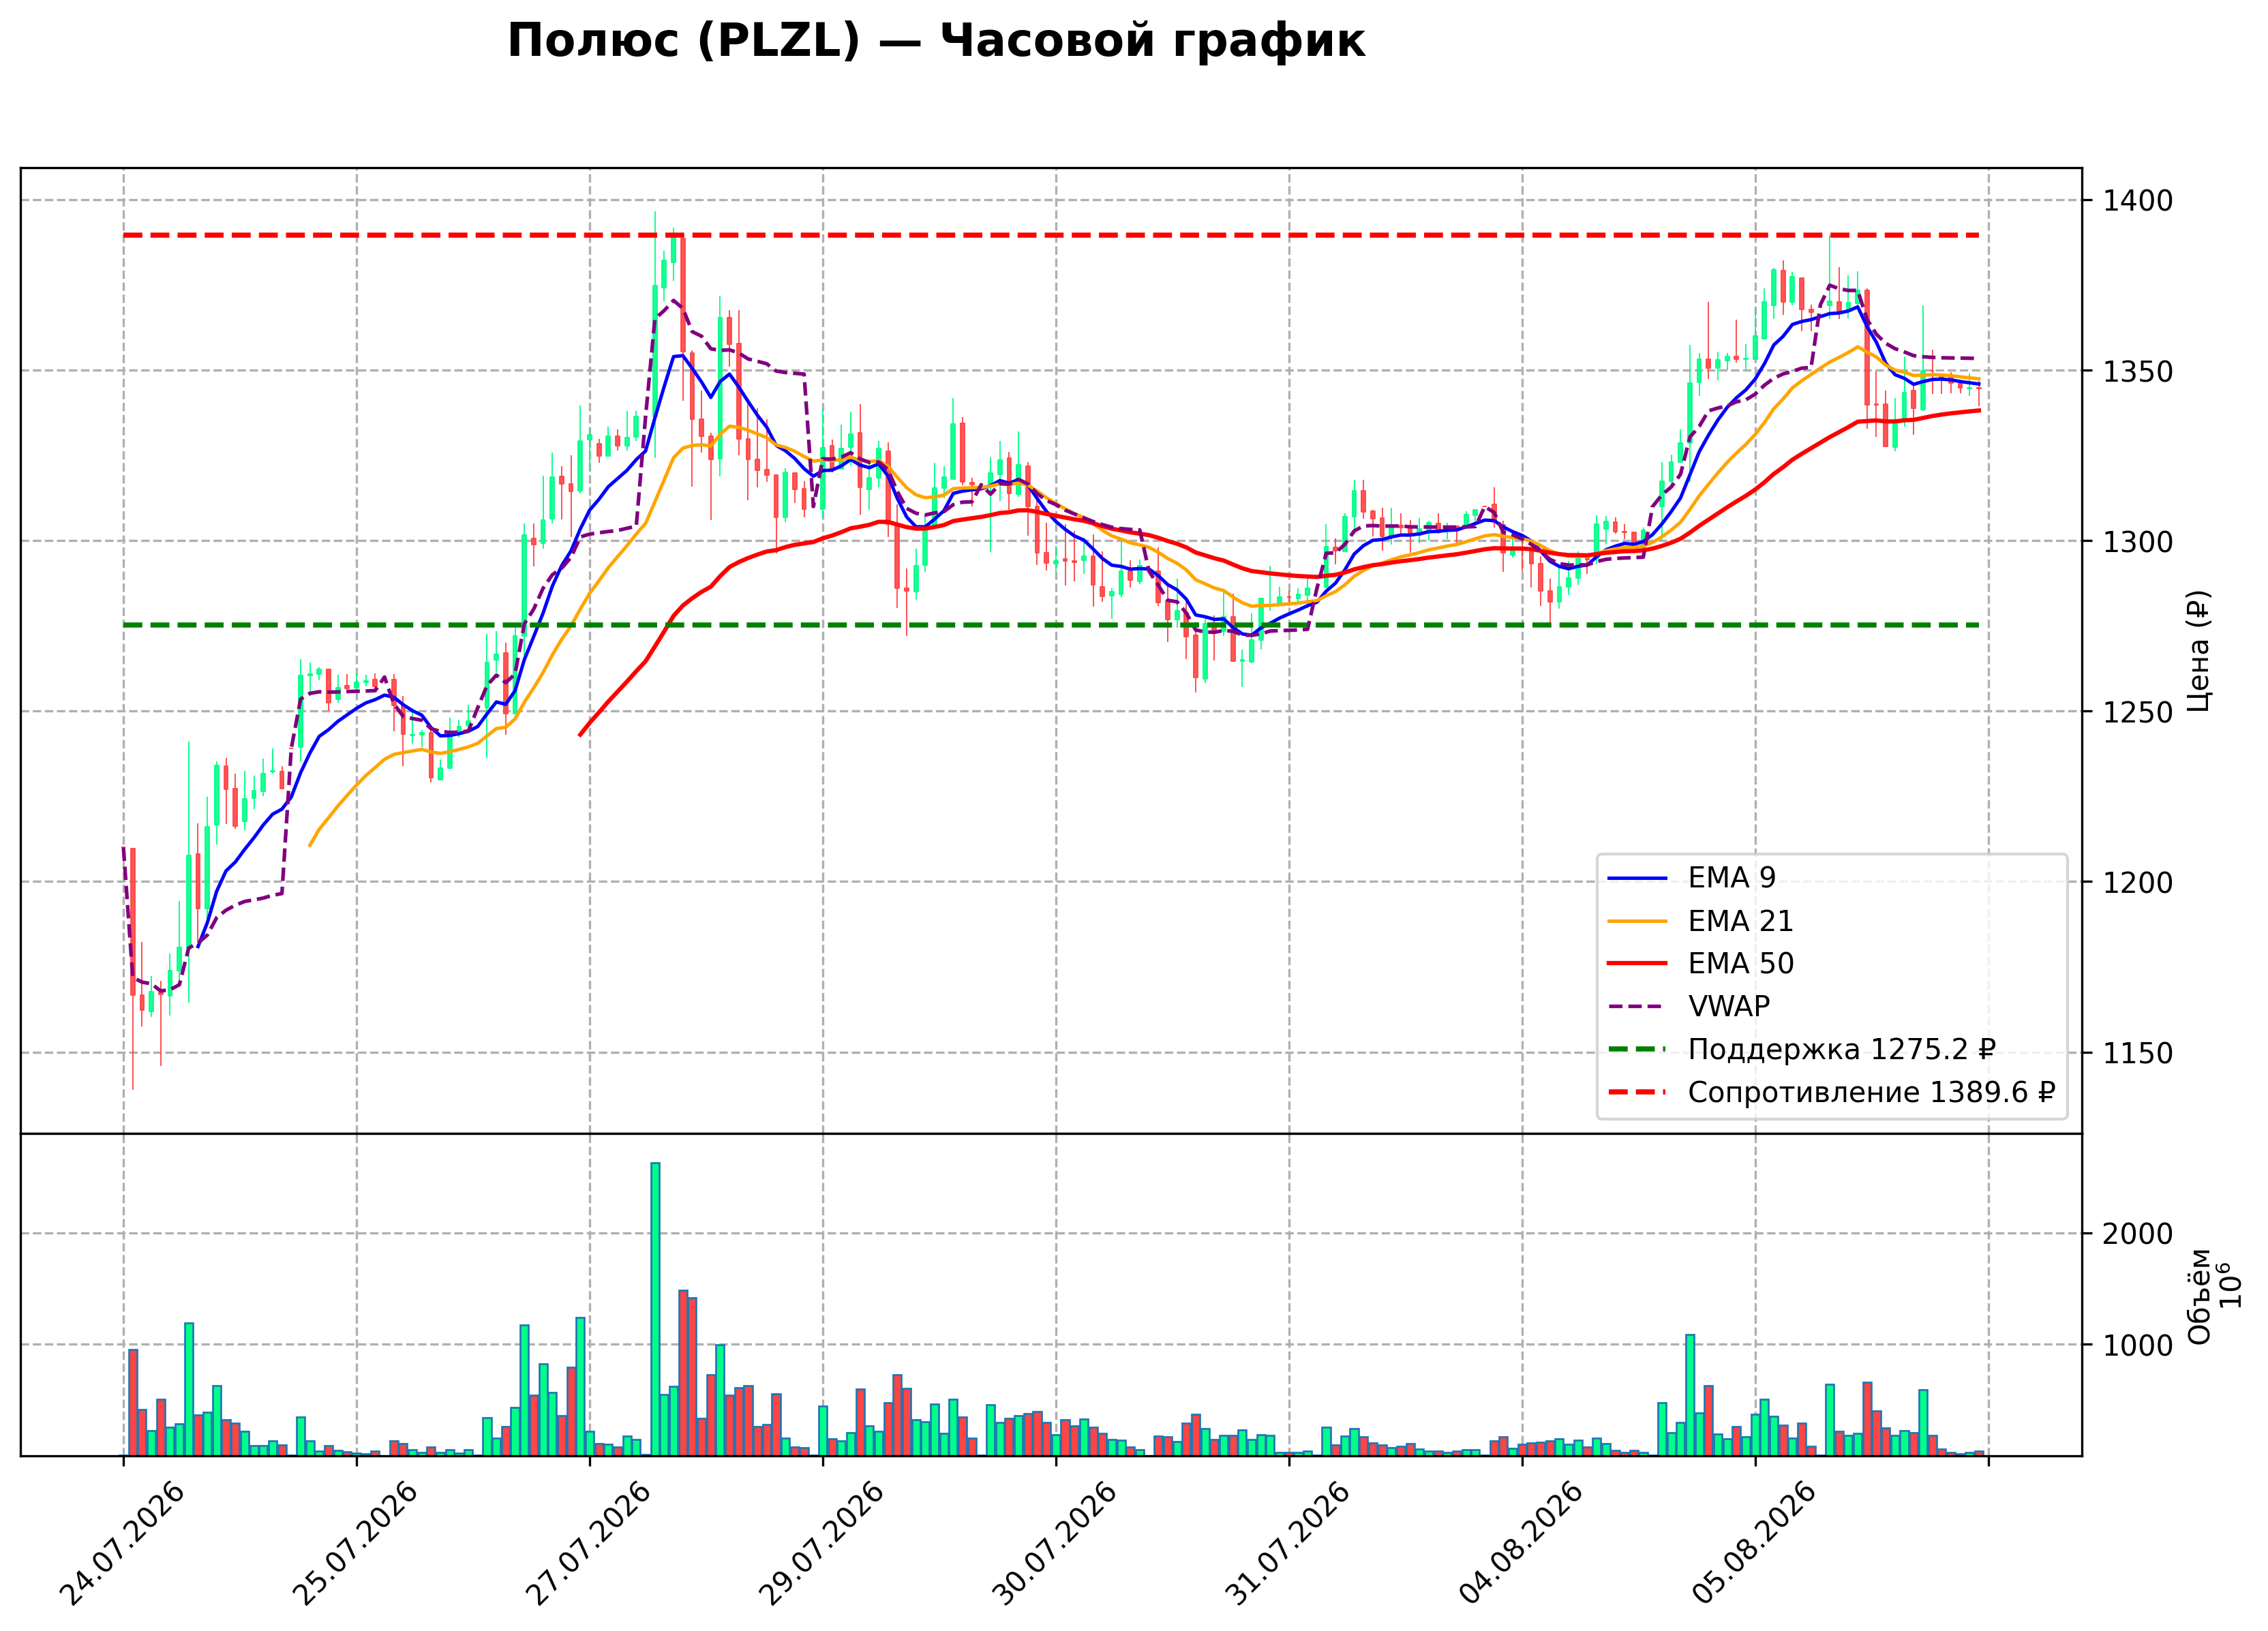Click the green dashed support line on chart

click(1050, 626)
